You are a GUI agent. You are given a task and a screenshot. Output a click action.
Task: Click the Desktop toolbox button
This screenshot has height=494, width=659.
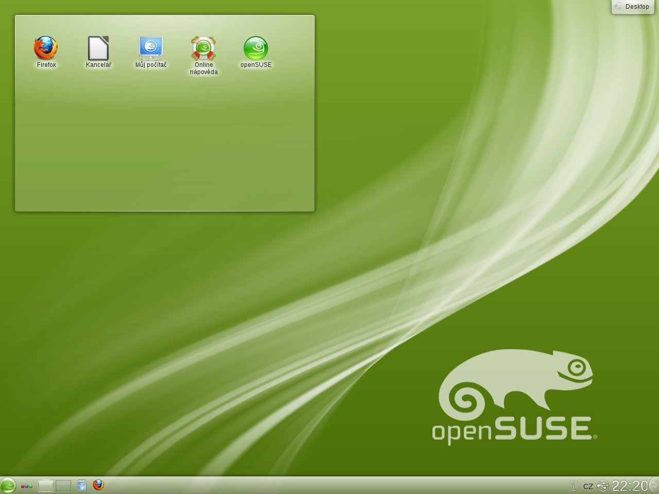click(633, 7)
